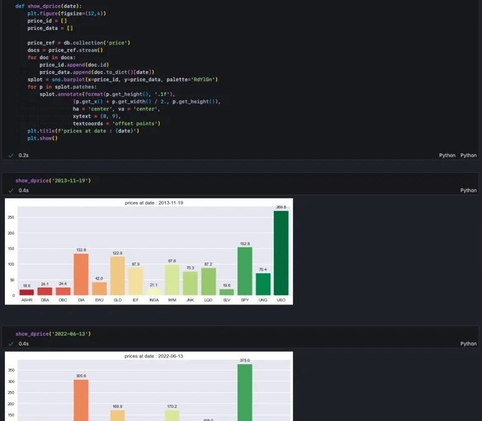Viewport: 482px width, 421px height.
Task: Select the Python language label of the 2013-11-19 cell
Action: [x=468, y=190]
